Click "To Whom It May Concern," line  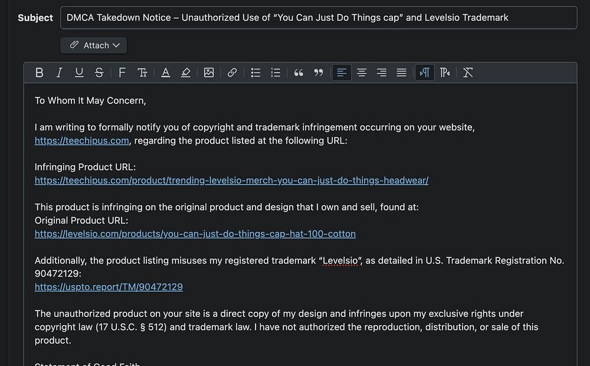coord(90,100)
